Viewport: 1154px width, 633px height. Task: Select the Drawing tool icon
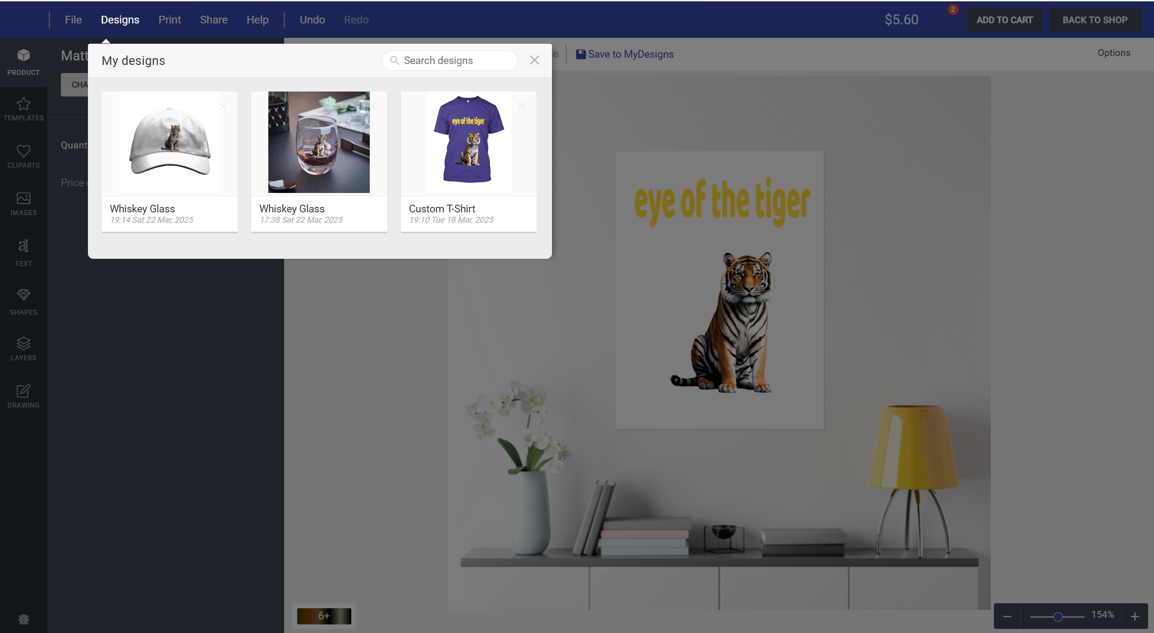point(23,391)
